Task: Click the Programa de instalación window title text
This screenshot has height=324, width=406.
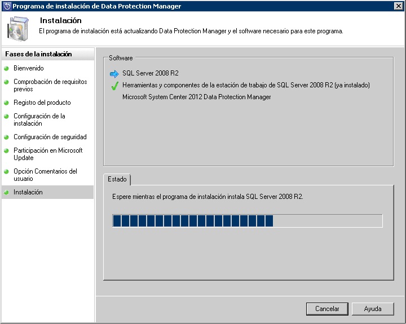Action: coord(96,6)
